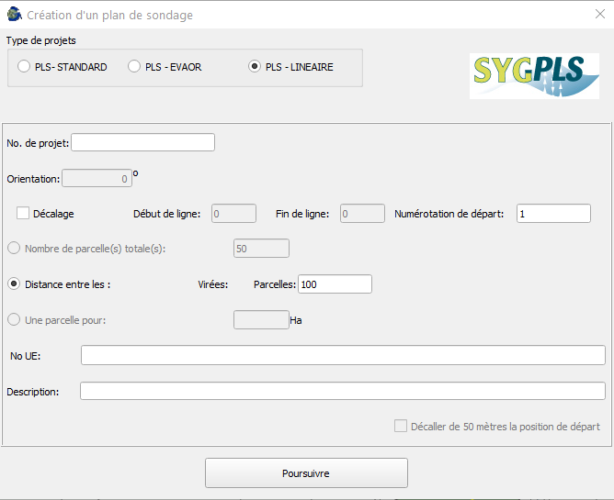Click the Début de ligne field

pyautogui.click(x=233, y=213)
